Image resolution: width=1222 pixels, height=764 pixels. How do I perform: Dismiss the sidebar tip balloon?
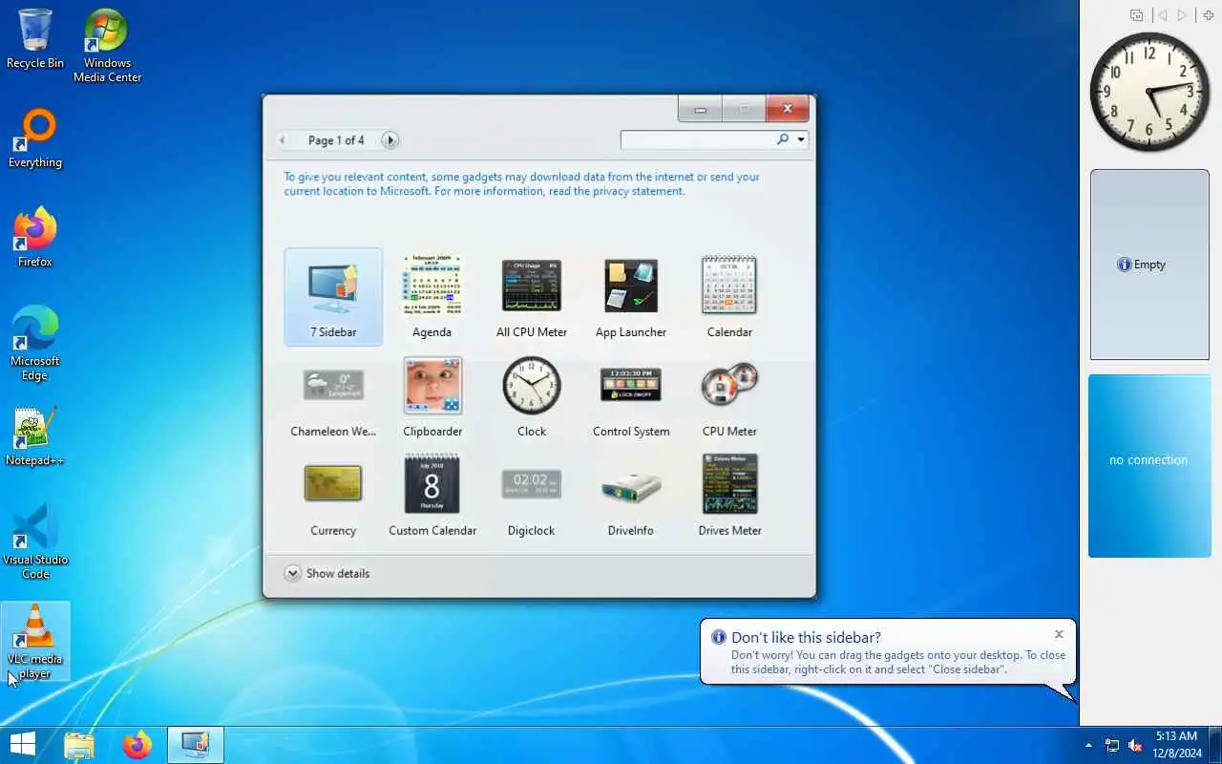coord(1059,634)
